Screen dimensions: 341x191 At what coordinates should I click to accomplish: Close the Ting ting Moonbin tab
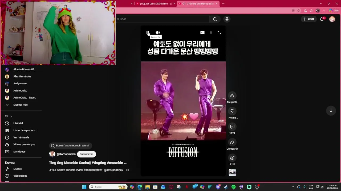[x=217, y=4]
